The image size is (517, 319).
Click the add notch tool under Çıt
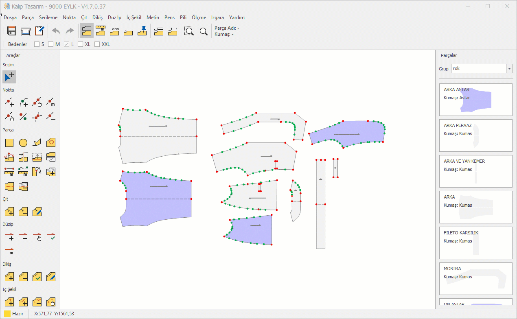(x=9, y=212)
